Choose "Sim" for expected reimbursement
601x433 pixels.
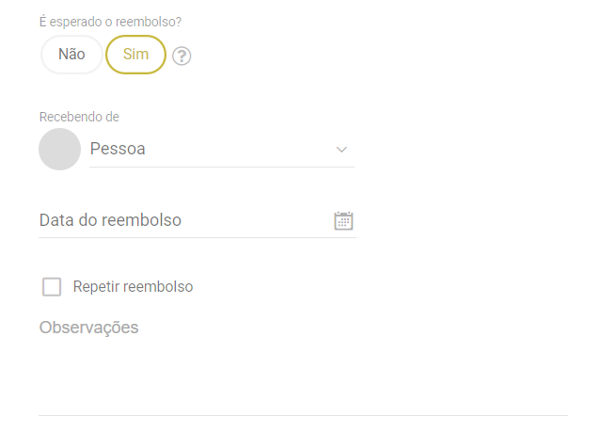135,55
